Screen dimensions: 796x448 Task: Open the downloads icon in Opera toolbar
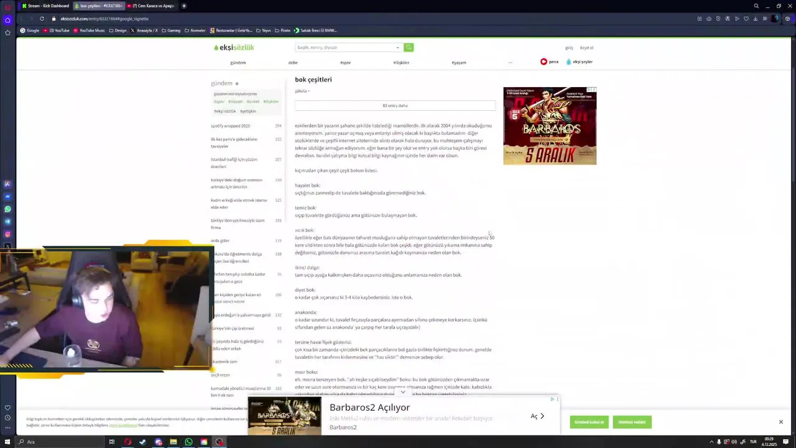pos(756,19)
